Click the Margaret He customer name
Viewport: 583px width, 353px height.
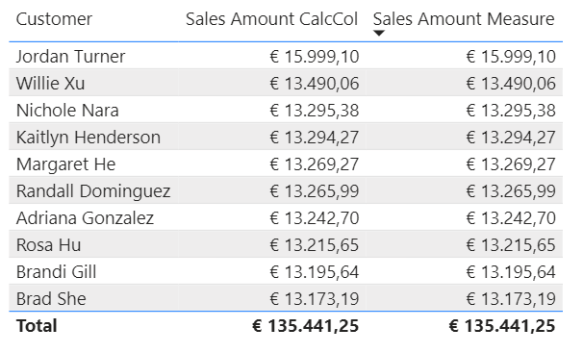point(65,164)
